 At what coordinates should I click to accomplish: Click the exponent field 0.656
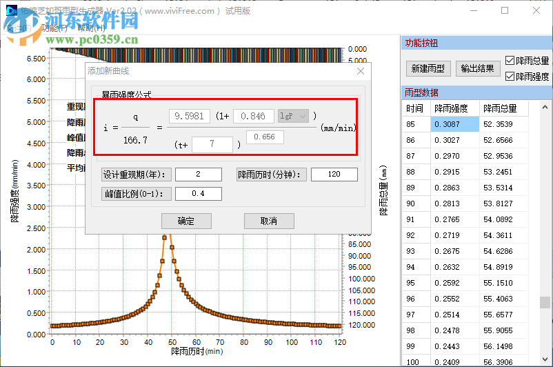click(x=265, y=137)
